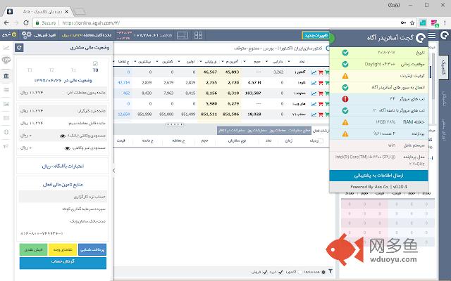Toggle the خرید checkbox filter
This screenshot has height=281, width=451.
tap(280, 272)
